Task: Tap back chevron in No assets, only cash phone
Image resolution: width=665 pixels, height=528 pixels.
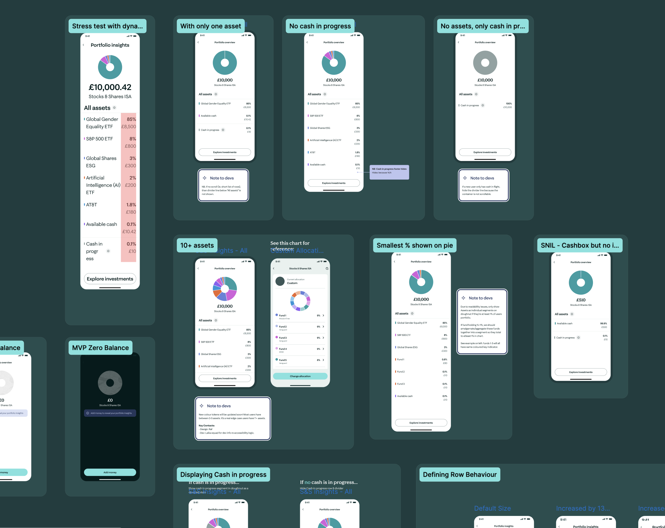Action: click(x=458, y=42)
